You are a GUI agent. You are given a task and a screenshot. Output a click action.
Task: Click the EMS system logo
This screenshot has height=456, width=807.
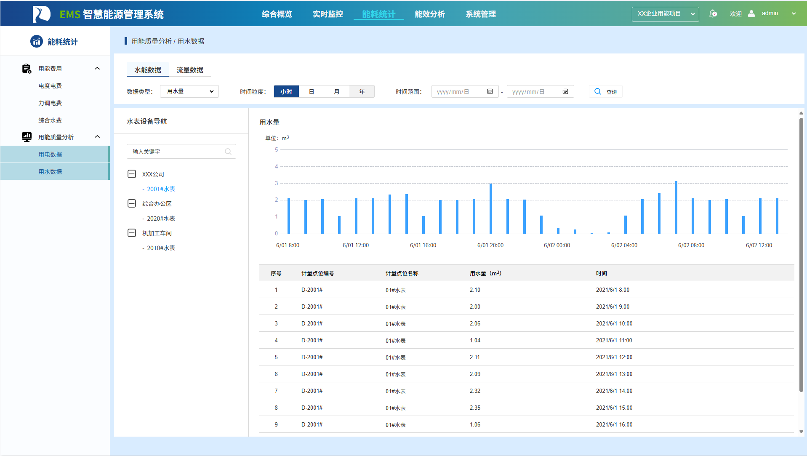(x=41, y=14)
